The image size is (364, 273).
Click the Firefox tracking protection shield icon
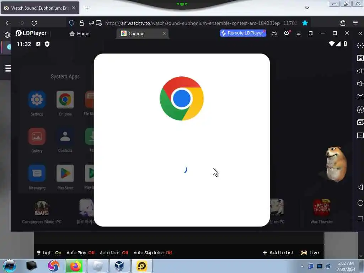click(x=72, y=23)
